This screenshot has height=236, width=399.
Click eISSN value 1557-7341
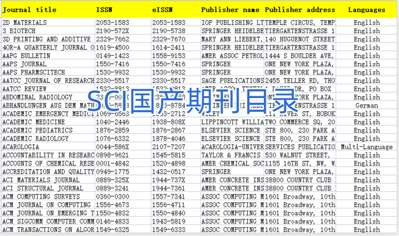click(x=176, y=196)
